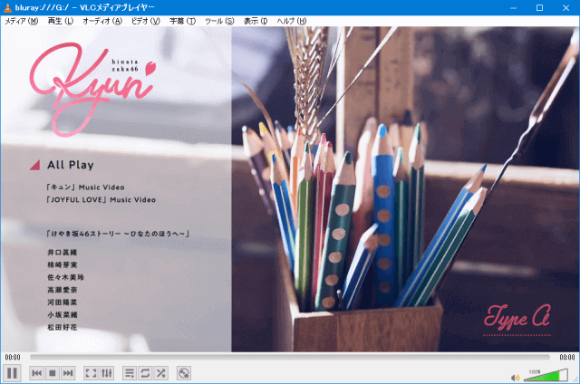The height and width of the screenshot is (384, 580).
Task: Toggle random shuffle playback
Action: click(x=160, y=373)
